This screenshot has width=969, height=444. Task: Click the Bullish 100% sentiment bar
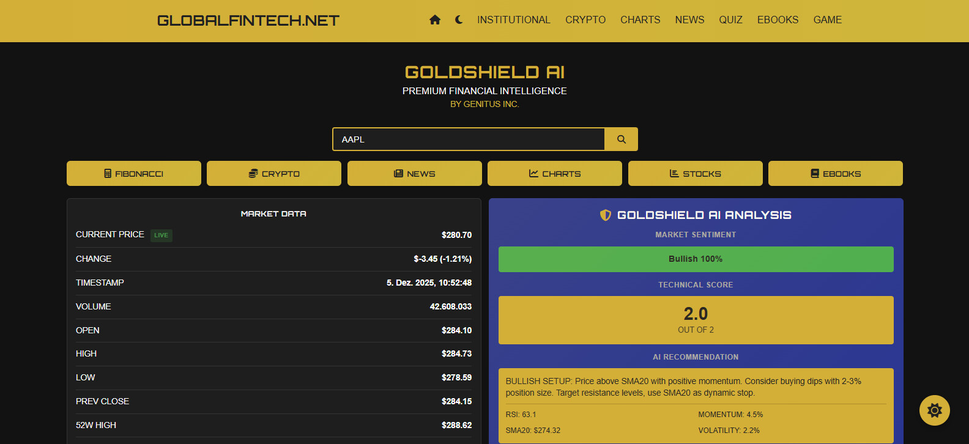tap(696, 259)
